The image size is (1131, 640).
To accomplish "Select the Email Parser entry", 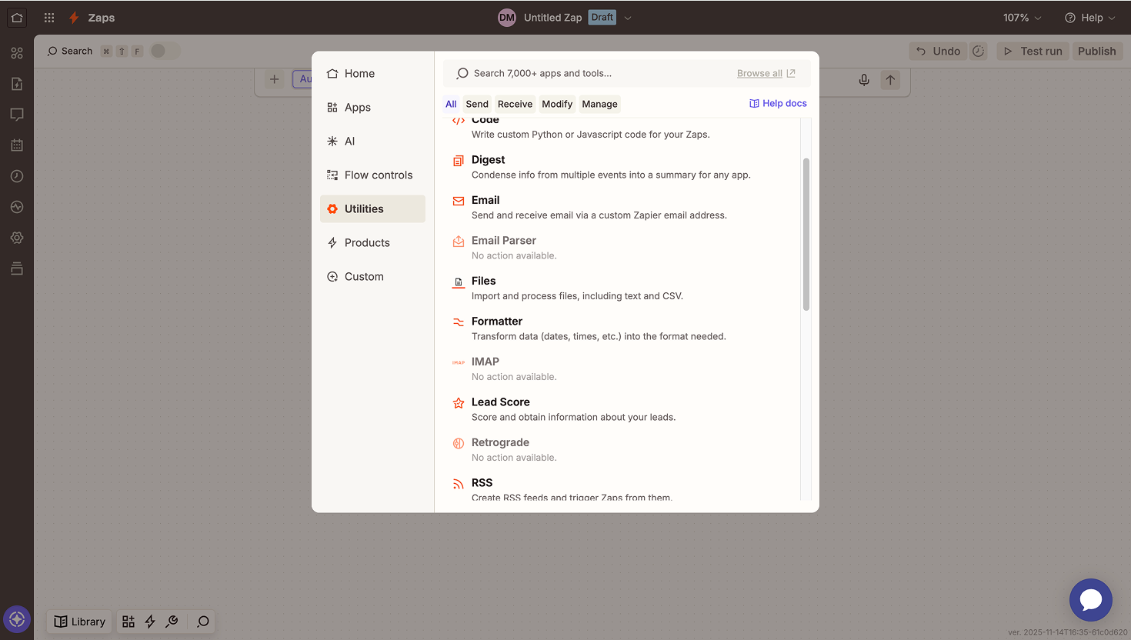I will point(621,248).
